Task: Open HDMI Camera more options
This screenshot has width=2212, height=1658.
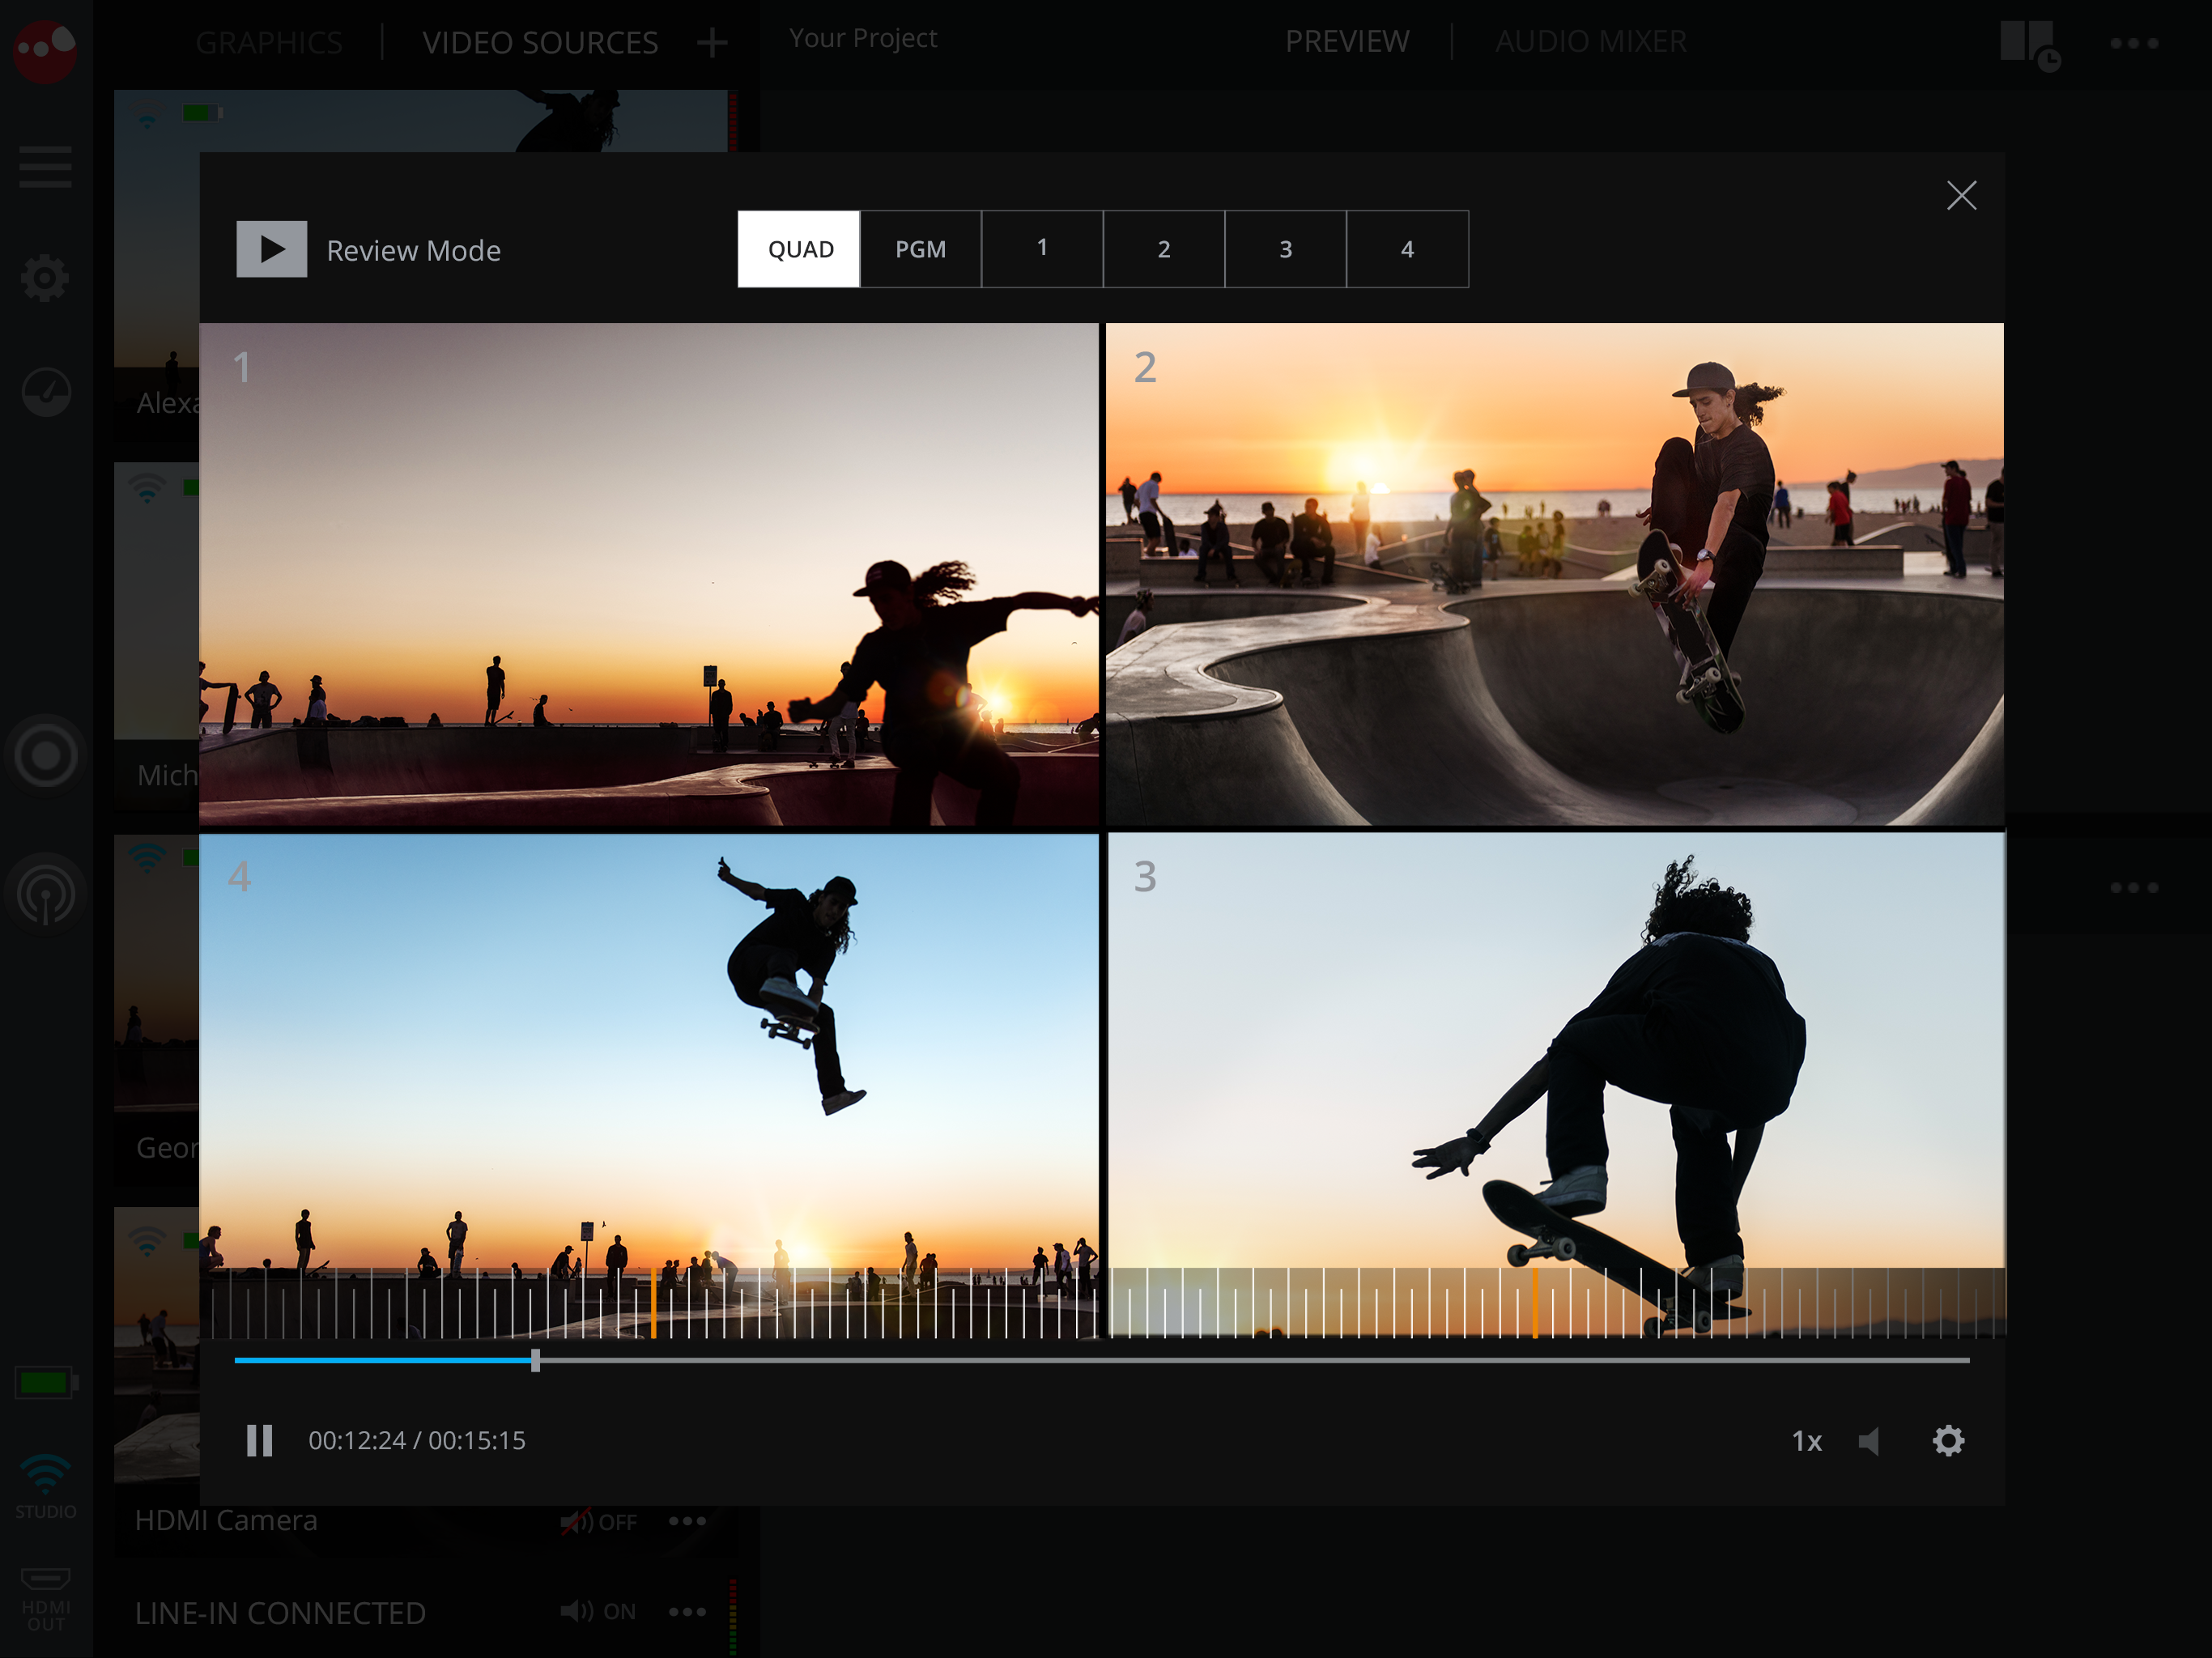Action: [x=687, y=1521]
